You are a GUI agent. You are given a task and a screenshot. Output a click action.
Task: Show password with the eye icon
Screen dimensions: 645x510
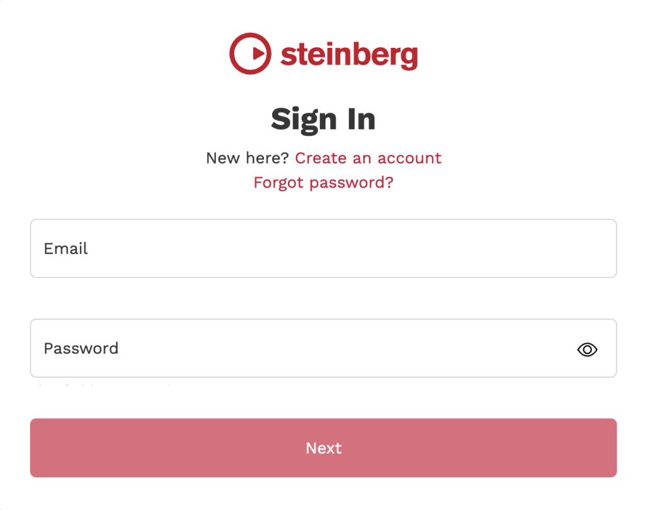click(587, 349)
